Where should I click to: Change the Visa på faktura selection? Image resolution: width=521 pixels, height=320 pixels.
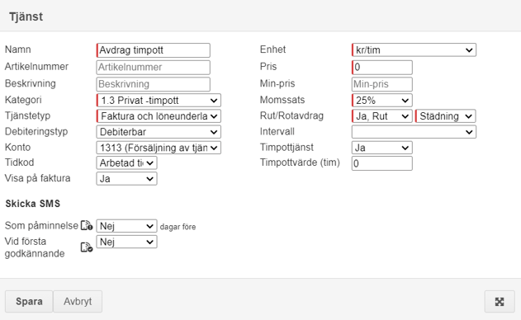[126, 179]
